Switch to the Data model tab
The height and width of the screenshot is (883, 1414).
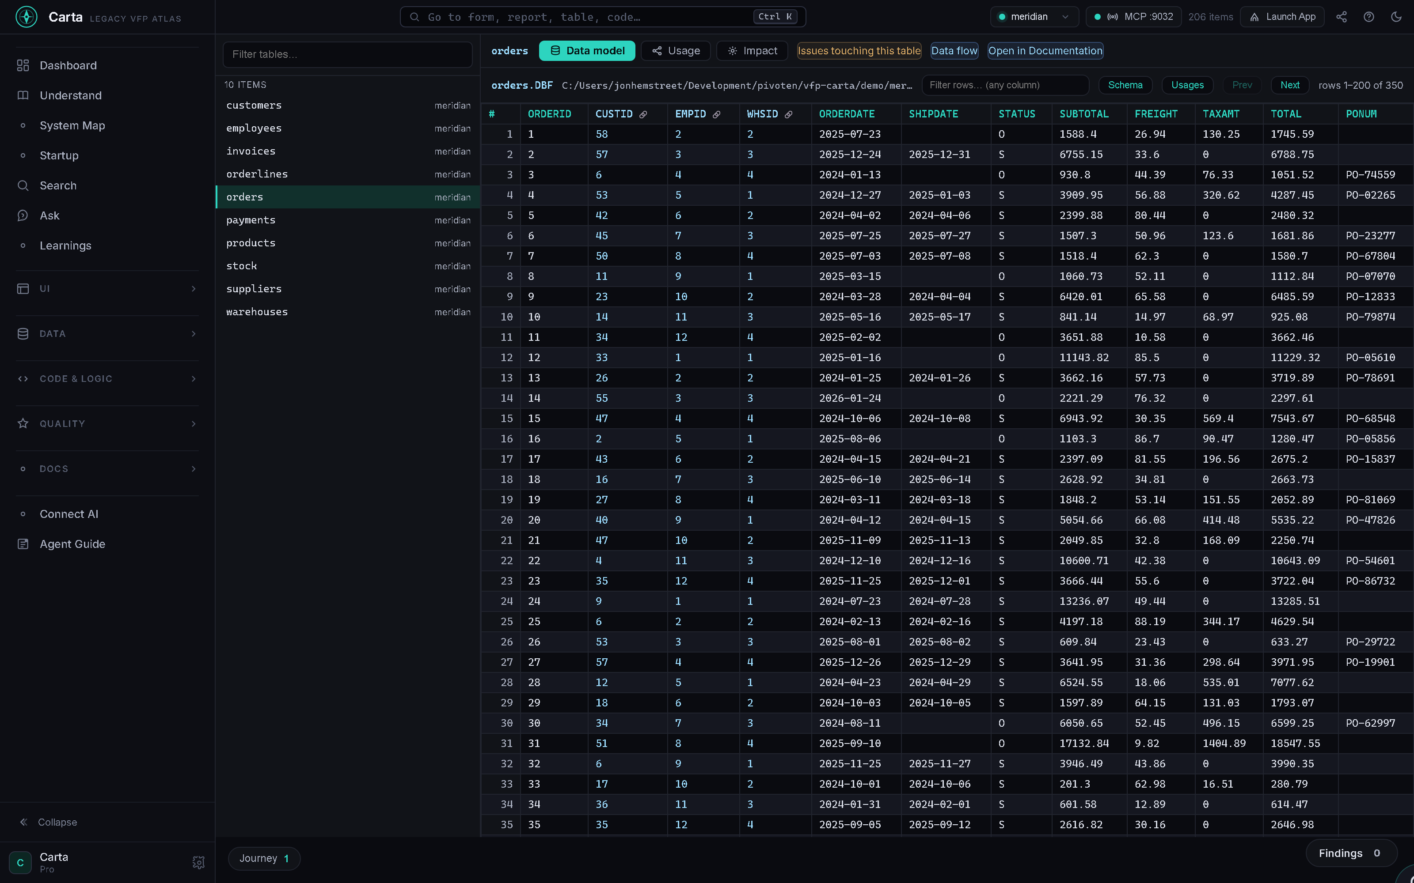587,51
